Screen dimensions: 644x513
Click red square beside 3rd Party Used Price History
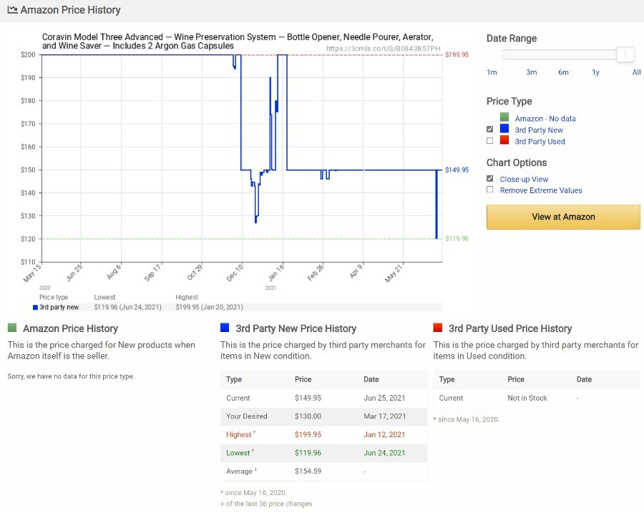click(x=437, y=328)
